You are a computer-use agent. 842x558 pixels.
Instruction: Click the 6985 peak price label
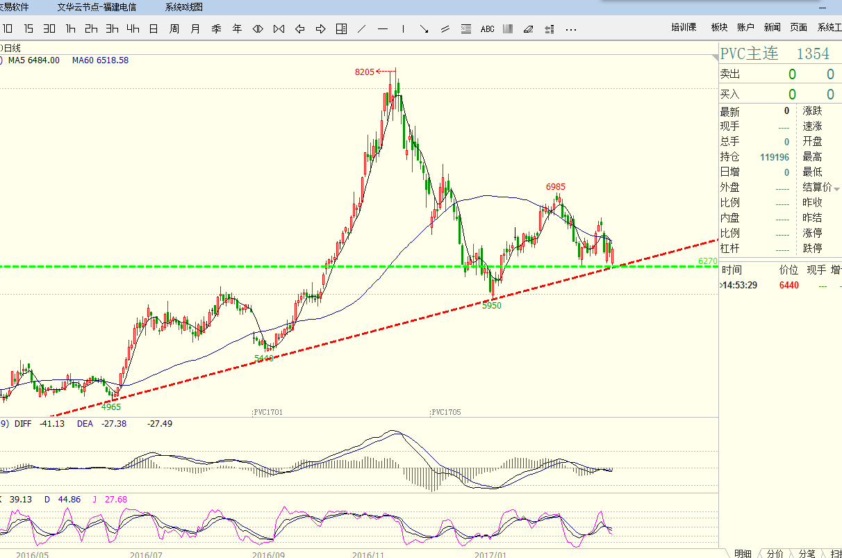555,187
